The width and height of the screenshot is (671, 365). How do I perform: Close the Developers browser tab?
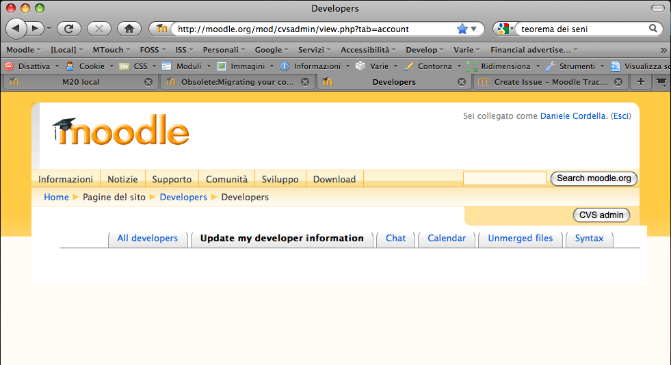point(462,82)
